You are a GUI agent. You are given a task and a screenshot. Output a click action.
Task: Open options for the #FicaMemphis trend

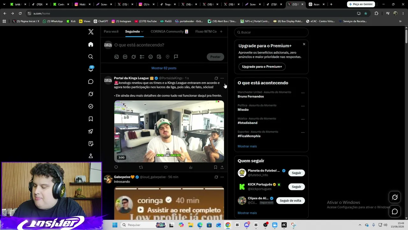point(303,133)
